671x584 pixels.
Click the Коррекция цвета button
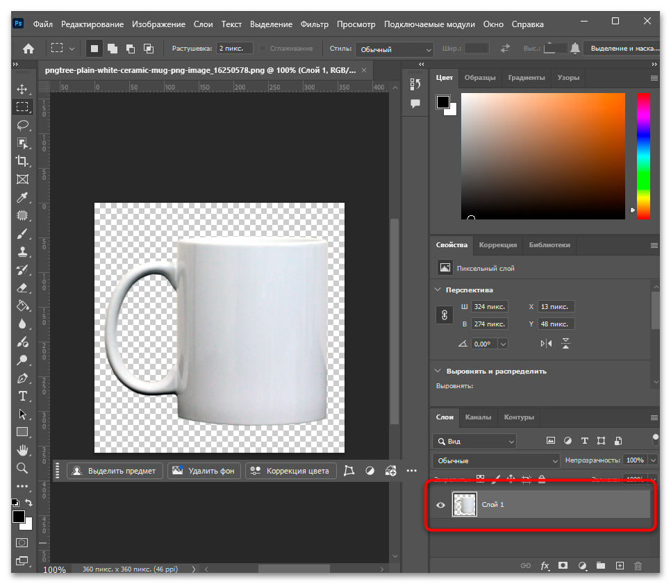pyautogui.click(x=290, y=471)
